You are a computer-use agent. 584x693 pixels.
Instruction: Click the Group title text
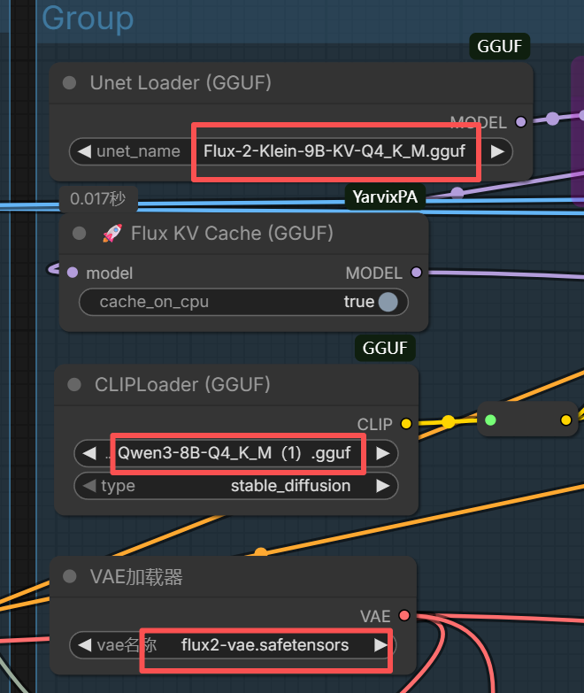click(x=88, y=18)
